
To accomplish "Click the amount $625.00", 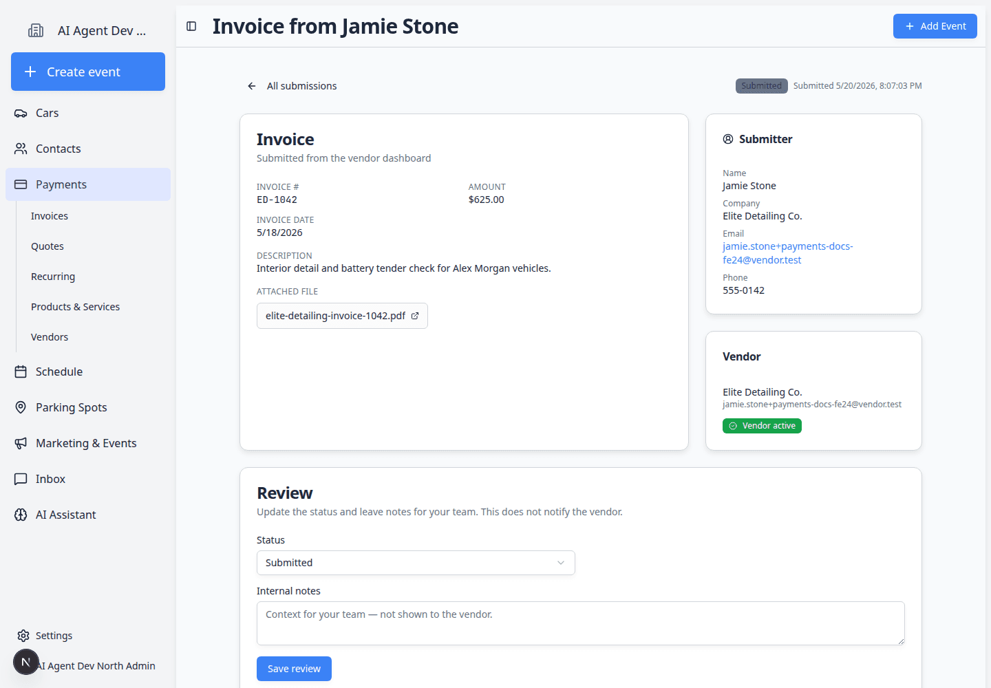I will tap(487, 200).
